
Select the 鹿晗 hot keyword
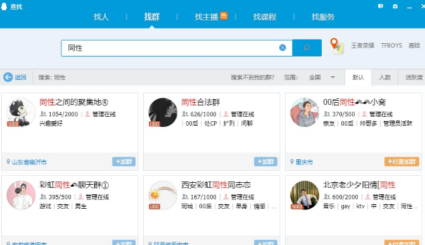[x=414, y=45]
